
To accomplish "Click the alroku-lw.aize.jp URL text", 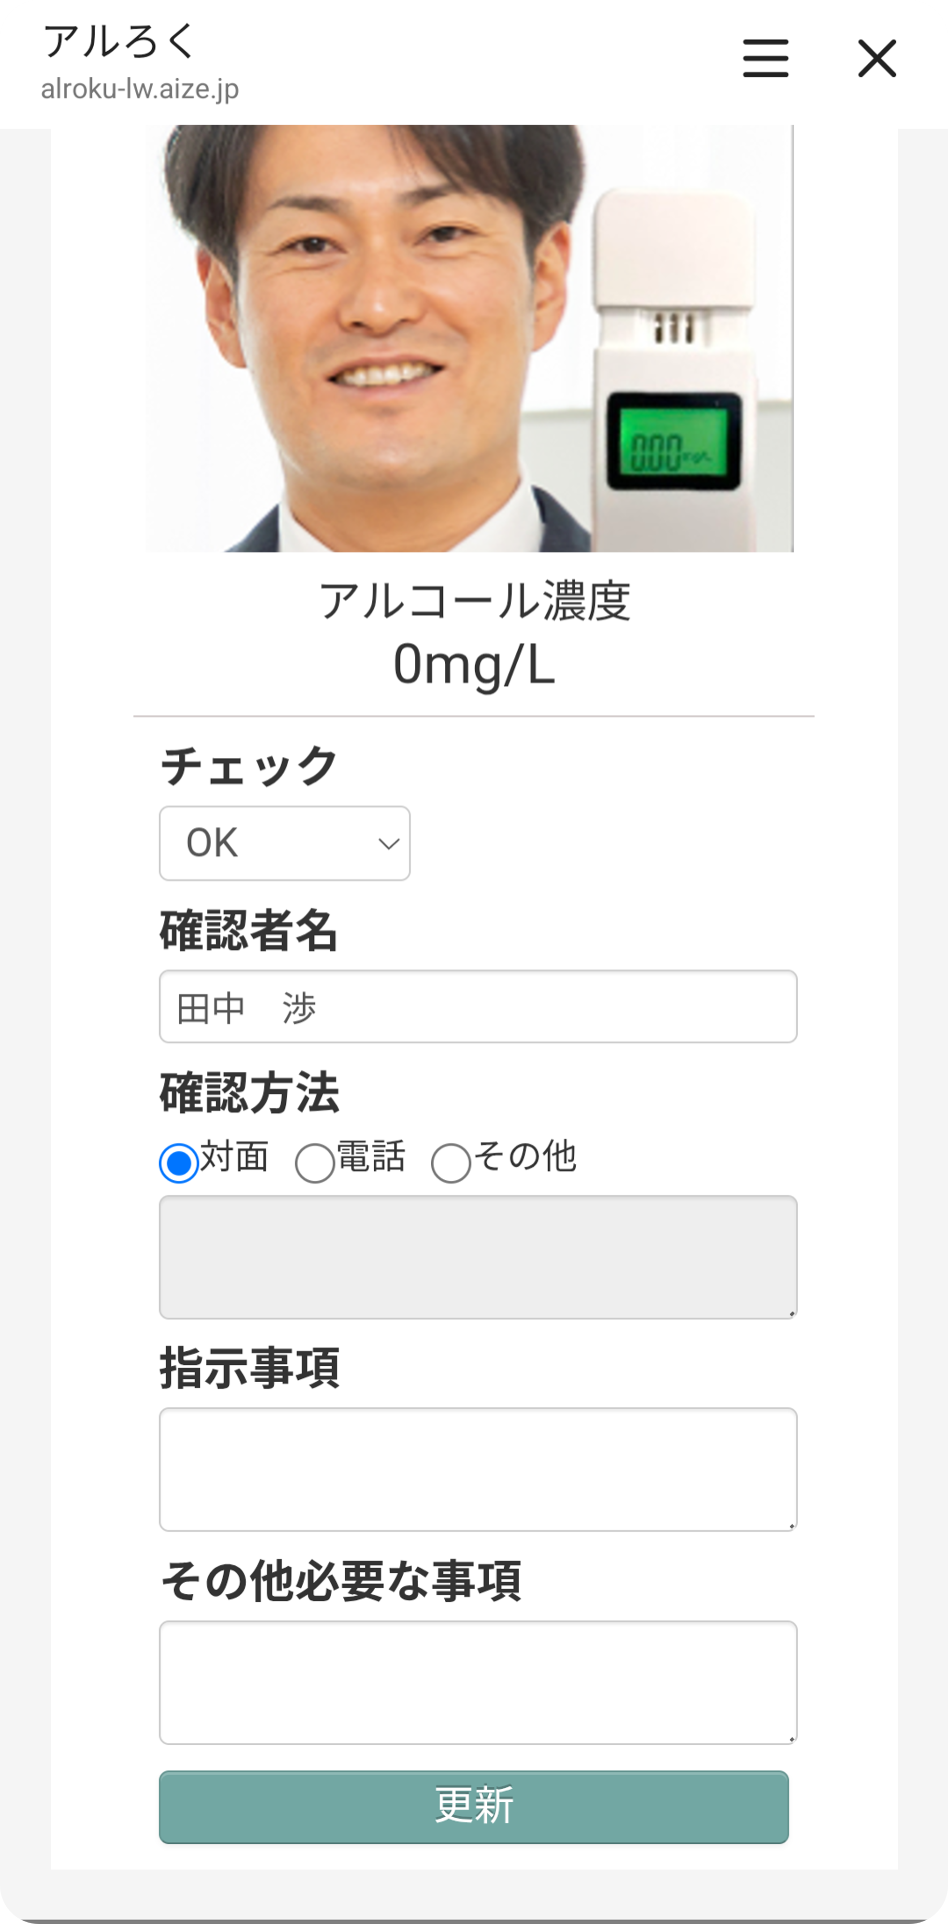I will coord(140,89).
